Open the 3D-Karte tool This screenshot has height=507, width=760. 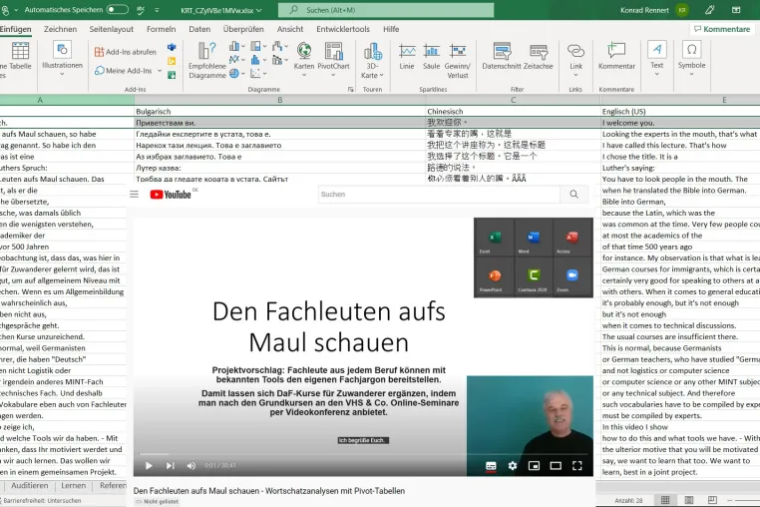coord(372,61)
